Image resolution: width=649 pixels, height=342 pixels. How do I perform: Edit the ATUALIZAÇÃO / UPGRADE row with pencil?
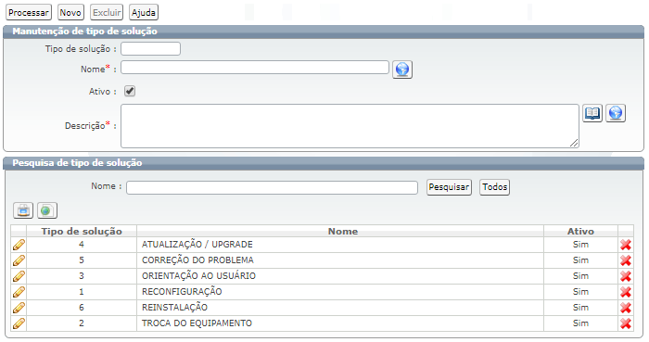coord(19,245)
